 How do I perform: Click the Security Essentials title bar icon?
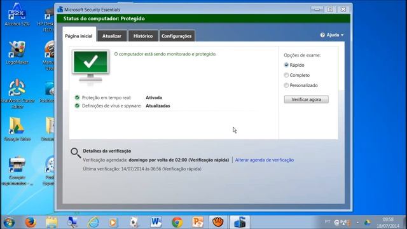60,10
